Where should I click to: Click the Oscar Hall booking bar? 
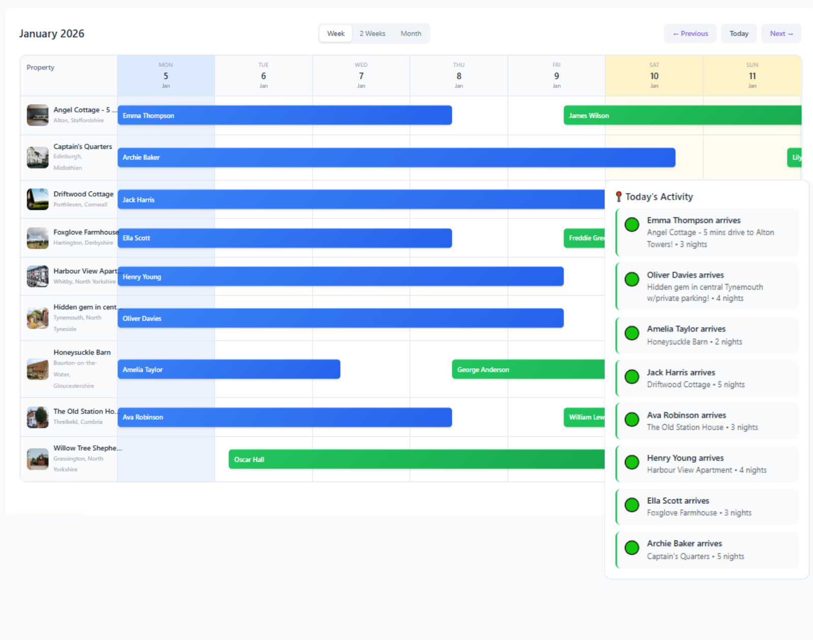(x=407, y=459)
